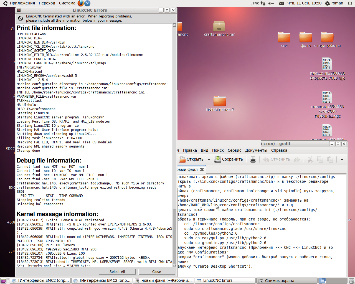Switch to 'LinuxCNC Errors' taskbar button

[225, 281]
